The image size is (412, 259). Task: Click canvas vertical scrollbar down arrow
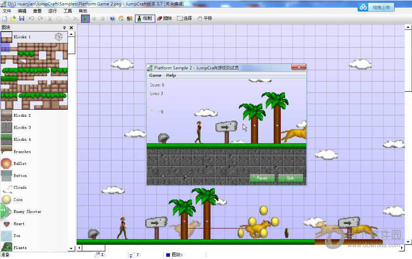pos(408,242)
